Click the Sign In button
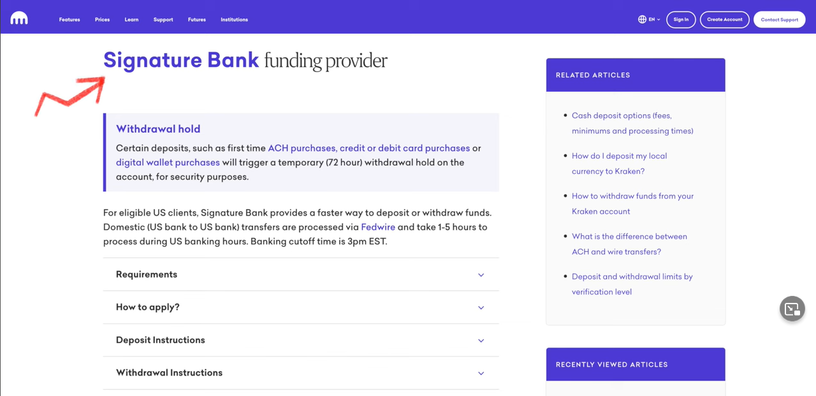The height and width of the screenshot is (396, 816). point(681,20)
